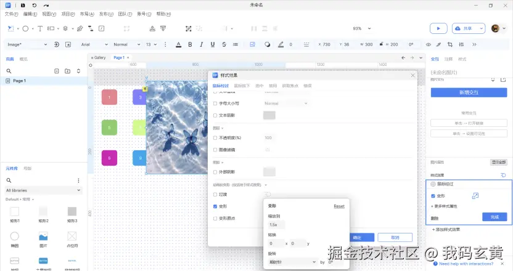Viewport: 513px width, 271px height.
Task: Open the 文件(F) menu
Action: 12,14
